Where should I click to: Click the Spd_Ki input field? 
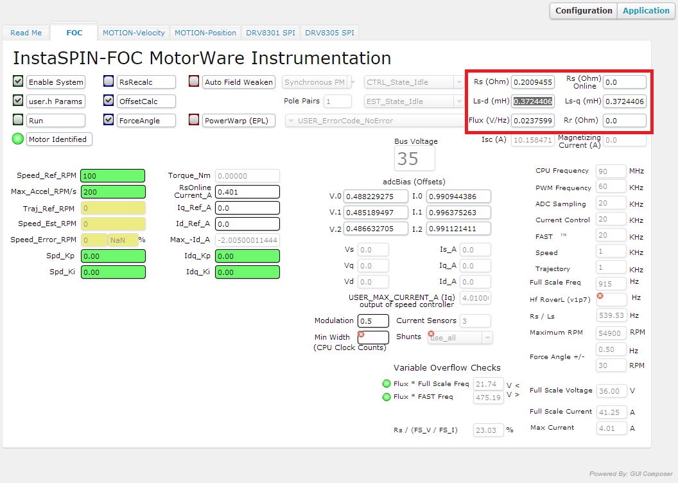point(113,272)
